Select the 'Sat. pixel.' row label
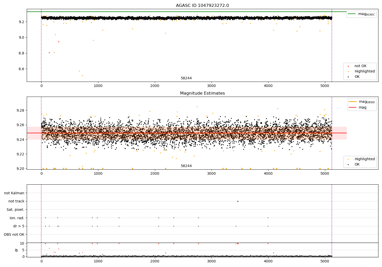The height and width of the screenshot is (267, 382). [15, 210]
